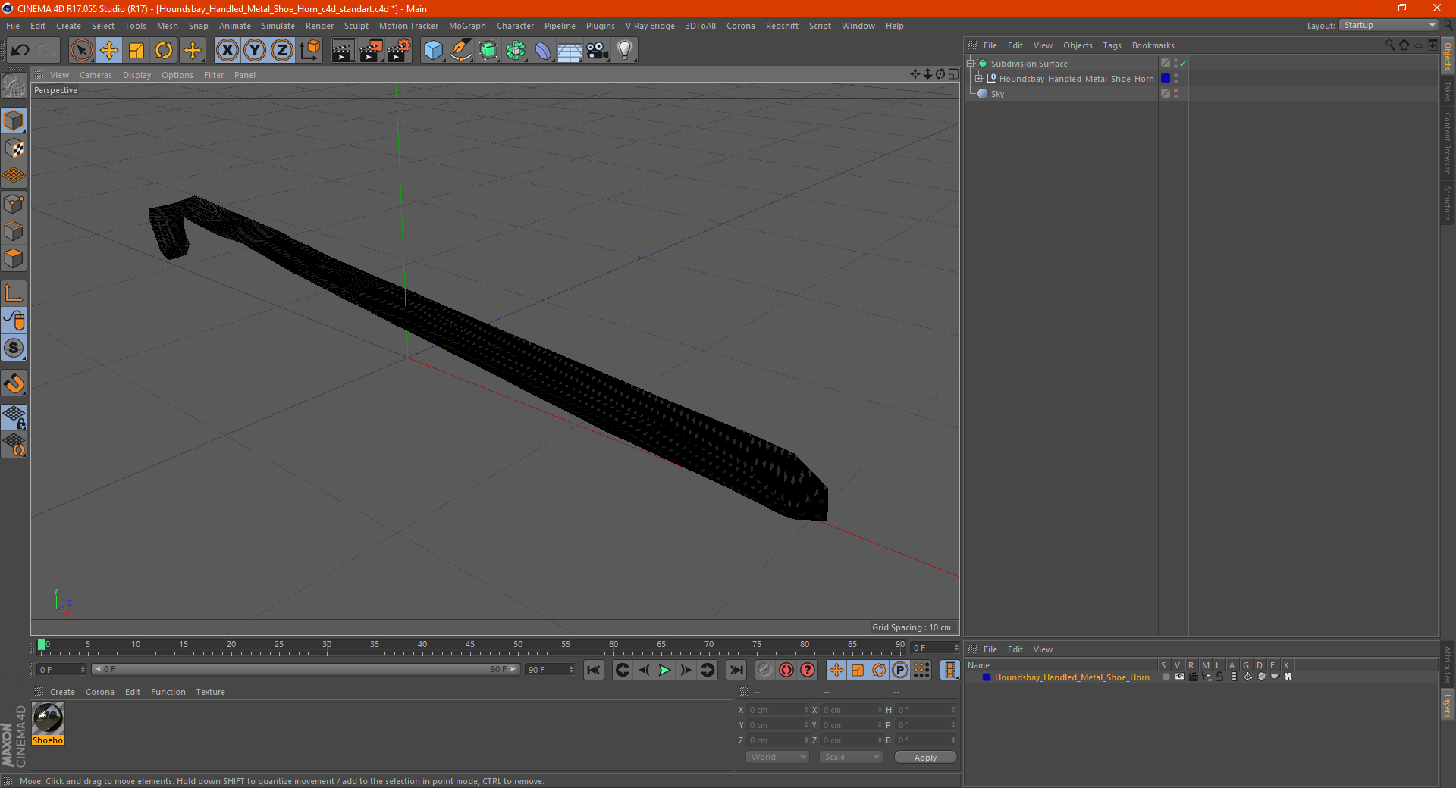The height and width of the screenshot is (788, 1456).
Task: Select the Sky object
Action: coord(997,94)
